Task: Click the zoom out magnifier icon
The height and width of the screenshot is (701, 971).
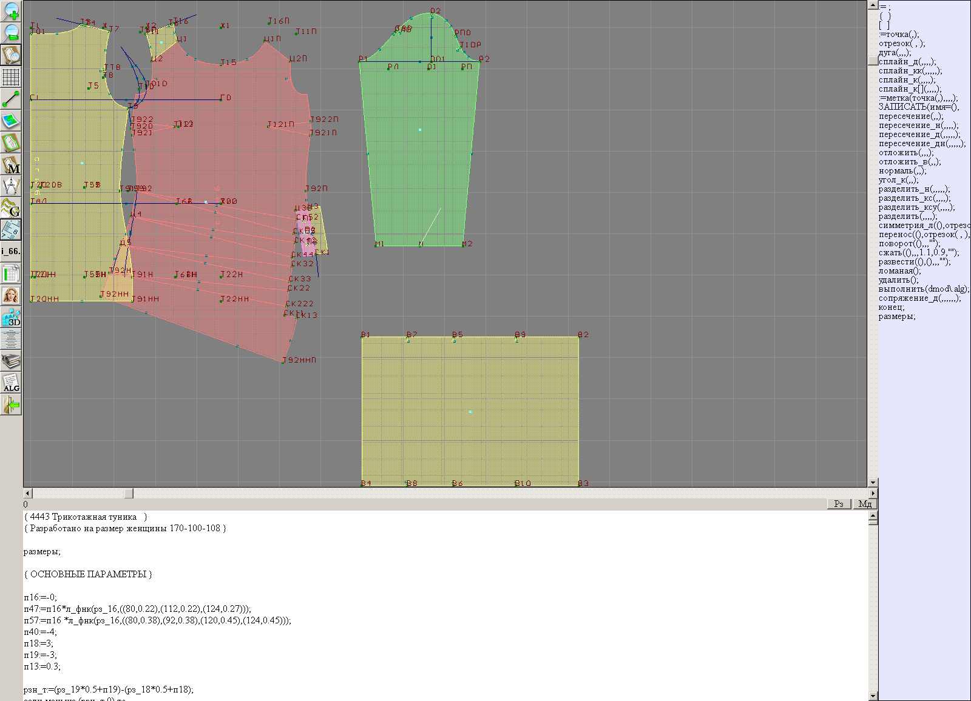Action: (x=11, y=32)
